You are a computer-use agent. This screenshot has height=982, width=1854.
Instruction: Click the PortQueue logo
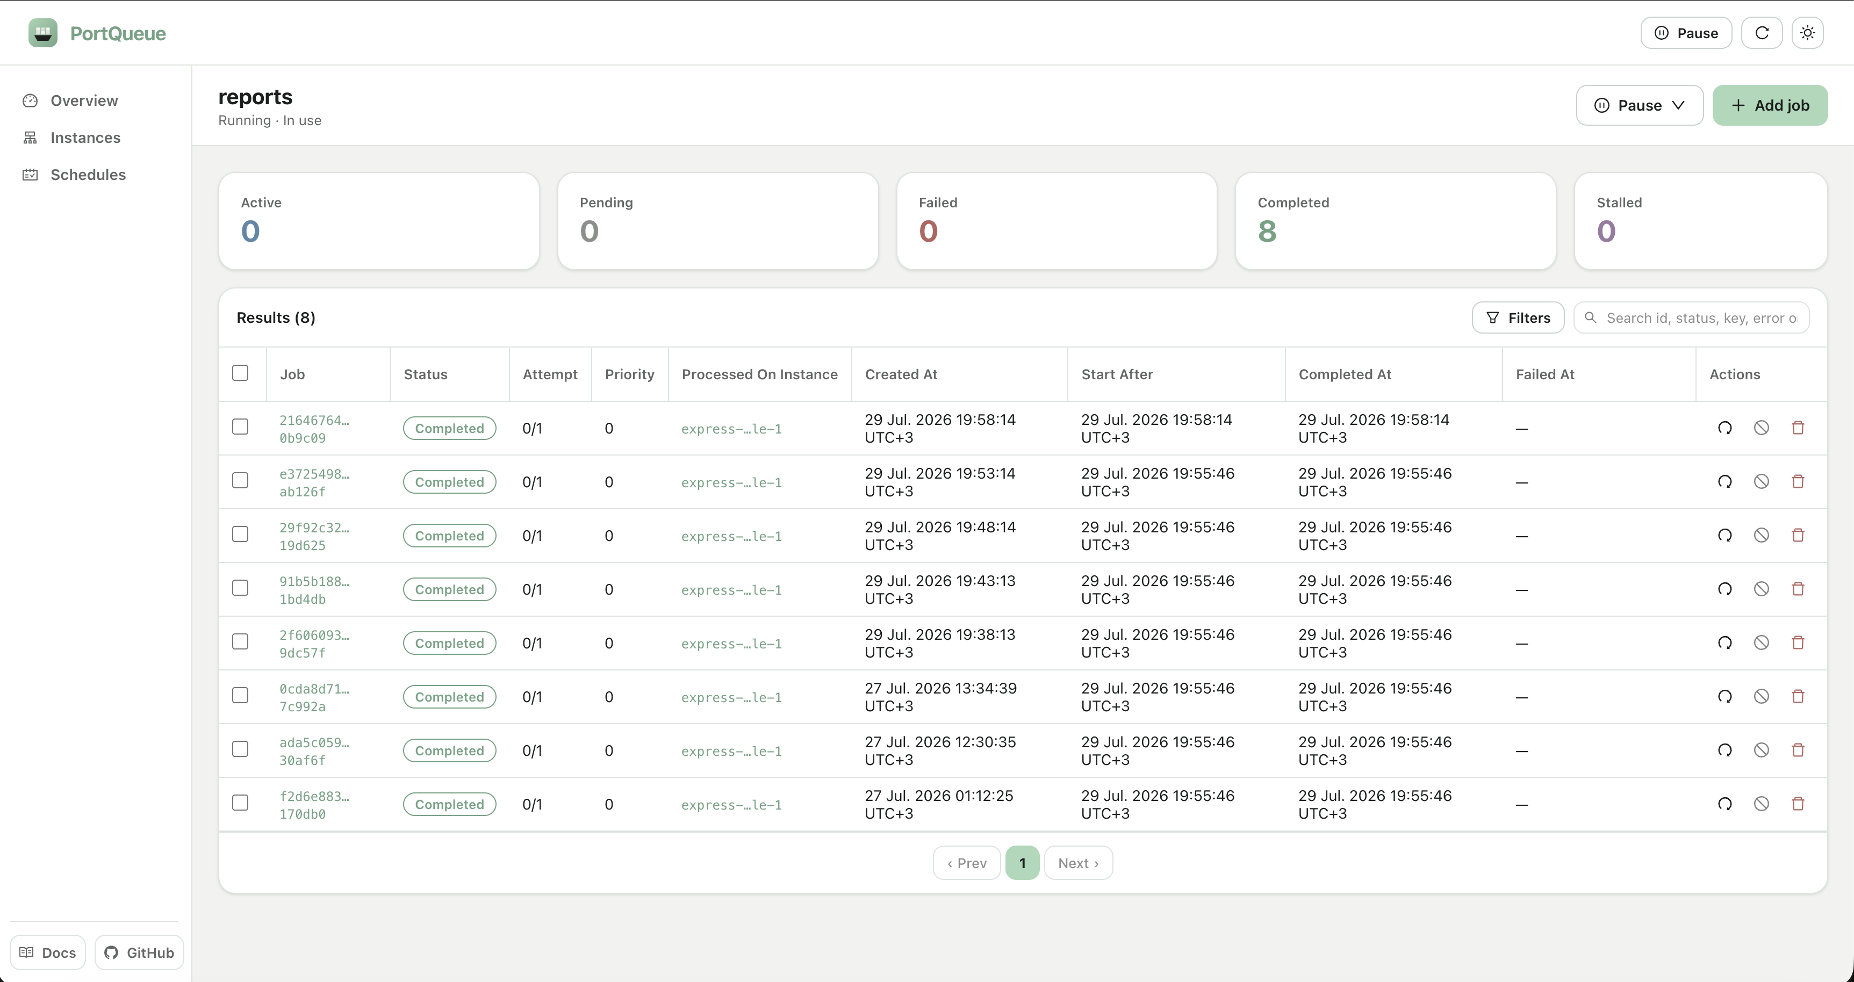tap(43, 33)
